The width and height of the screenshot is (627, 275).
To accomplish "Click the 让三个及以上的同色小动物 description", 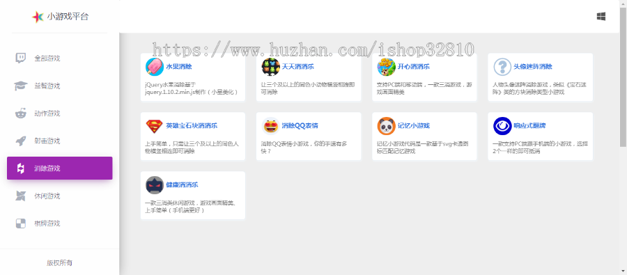I will pyautogui.click(x=308, y=88).
